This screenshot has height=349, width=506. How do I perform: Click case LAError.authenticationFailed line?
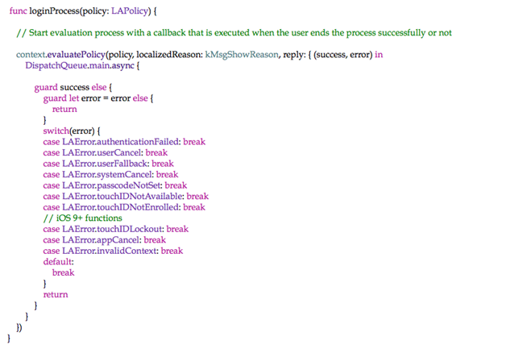(124, 142)
